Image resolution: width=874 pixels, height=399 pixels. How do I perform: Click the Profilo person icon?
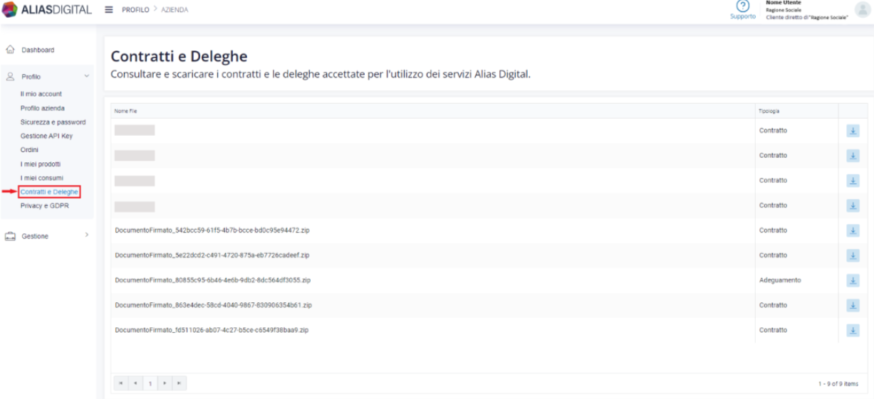pyautogui.click(x=10, y=76)
